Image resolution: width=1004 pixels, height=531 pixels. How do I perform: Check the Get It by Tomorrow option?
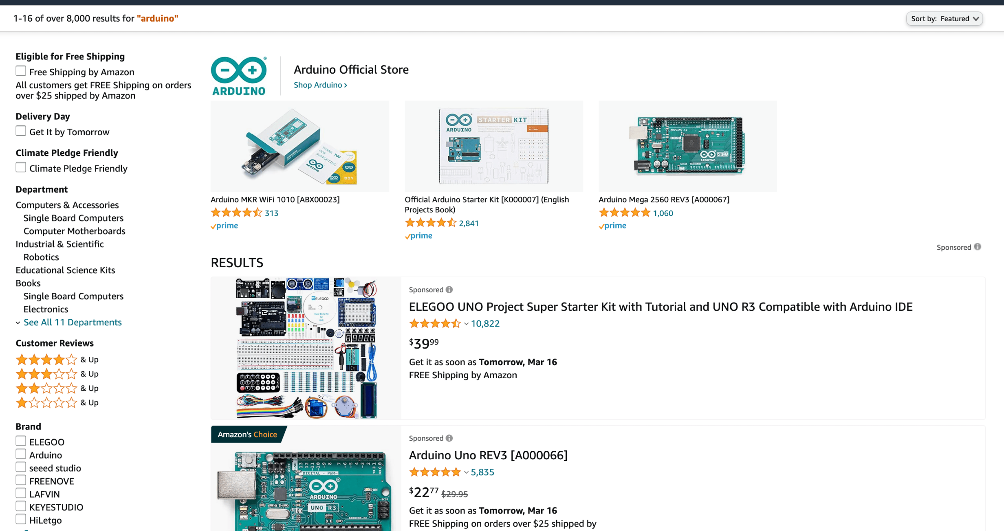coord(21,131)
